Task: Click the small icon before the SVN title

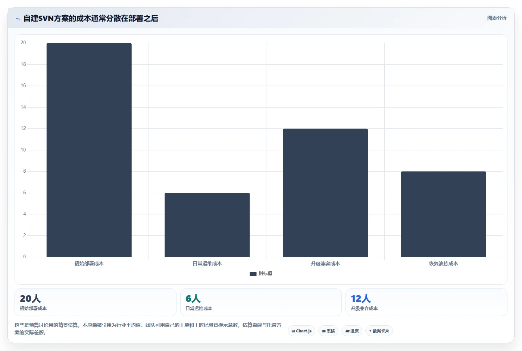Action: tap(18, 19)
